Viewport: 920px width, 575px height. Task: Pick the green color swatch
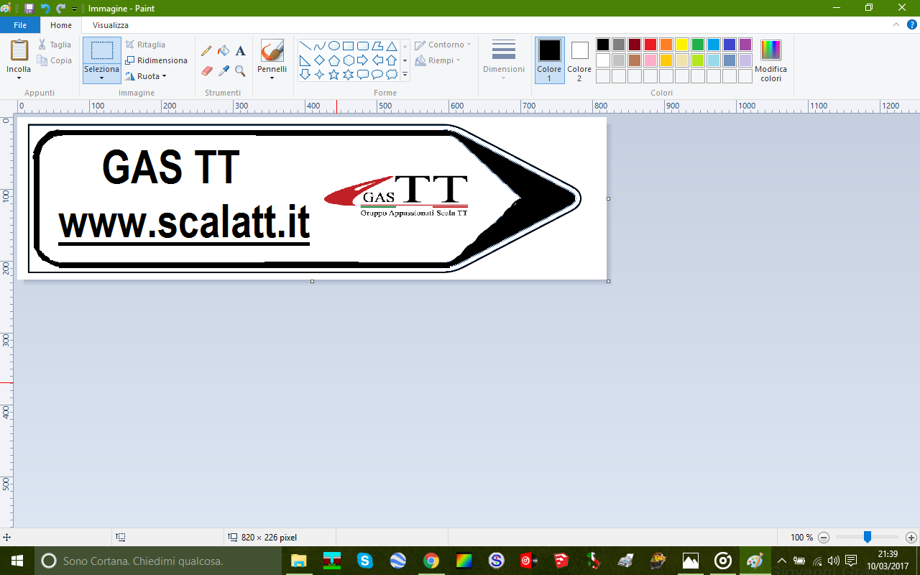pos(698,45)
